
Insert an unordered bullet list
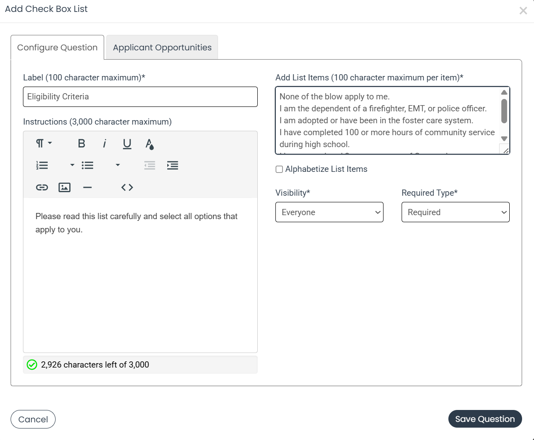click(x=87, y=165)
